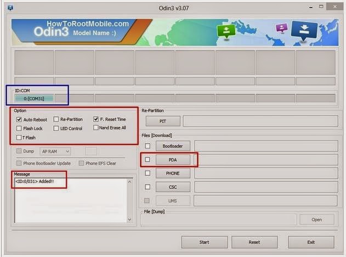Viewport: 346px width, 257px height.
Task: Enable the Flash Lock checkbox
Action: coord(19,128)
